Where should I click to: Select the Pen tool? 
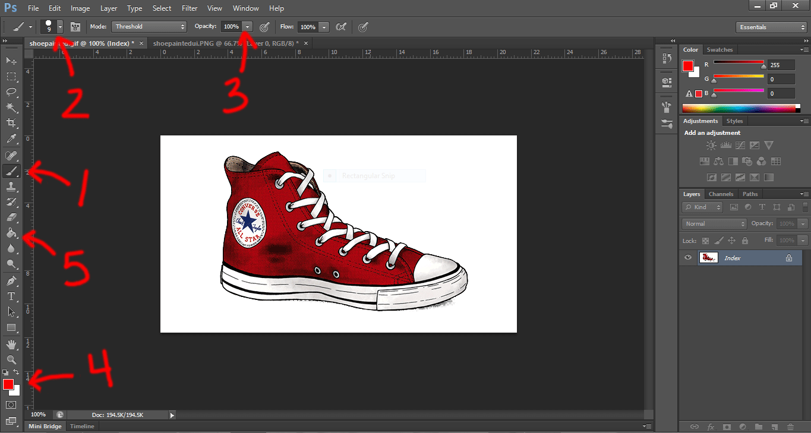click(x=11, y=280)
